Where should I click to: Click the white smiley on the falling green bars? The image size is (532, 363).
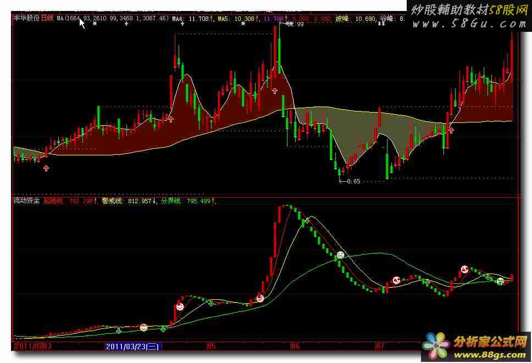coord(340,255)
